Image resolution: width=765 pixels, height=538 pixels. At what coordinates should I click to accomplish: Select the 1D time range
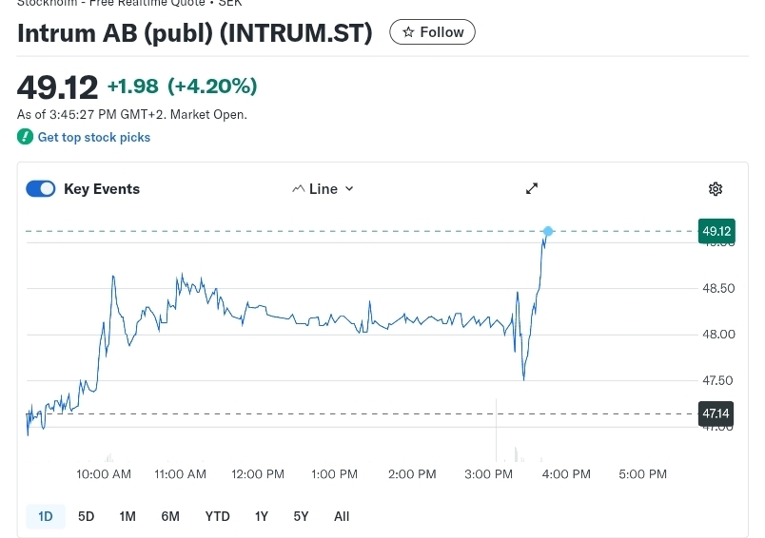[46, 516]
